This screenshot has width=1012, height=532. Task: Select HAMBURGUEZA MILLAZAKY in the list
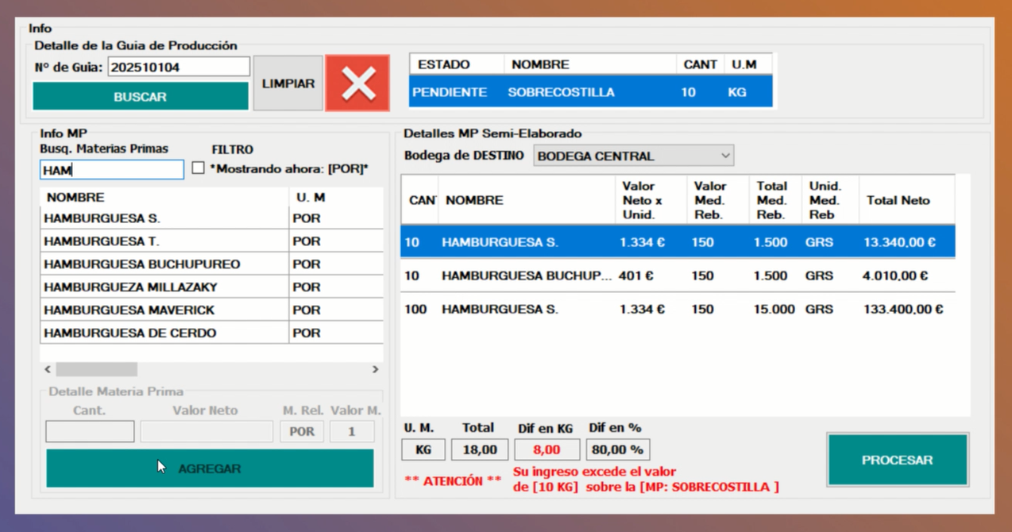[163, 287]
